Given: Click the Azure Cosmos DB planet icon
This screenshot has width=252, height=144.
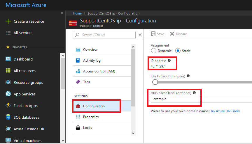Looking at the screenshot, I should pyautogui.click(x=8, y=129).
